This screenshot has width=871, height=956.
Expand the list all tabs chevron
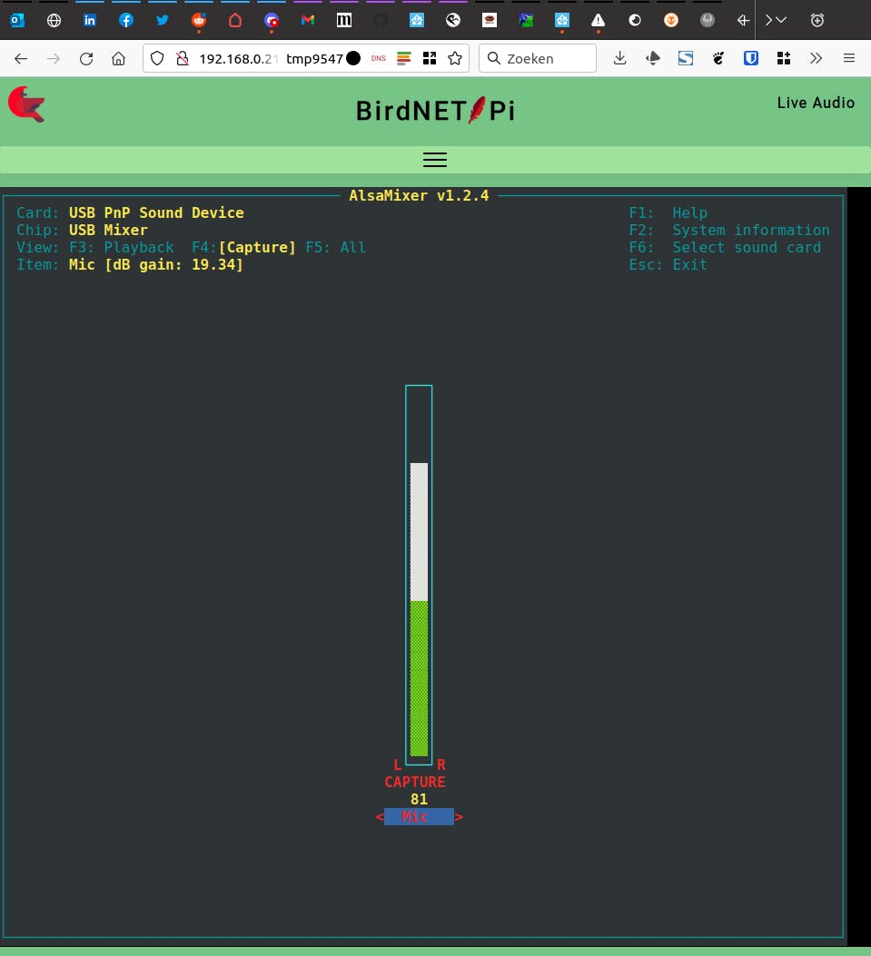coord(781,20)
